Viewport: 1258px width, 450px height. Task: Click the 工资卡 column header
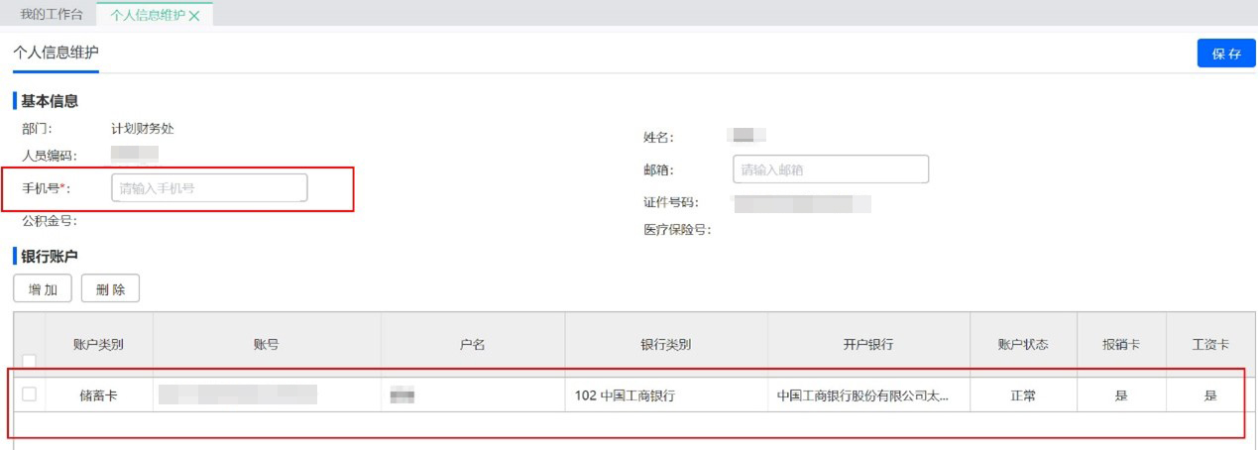click(x=1209, y=345)
